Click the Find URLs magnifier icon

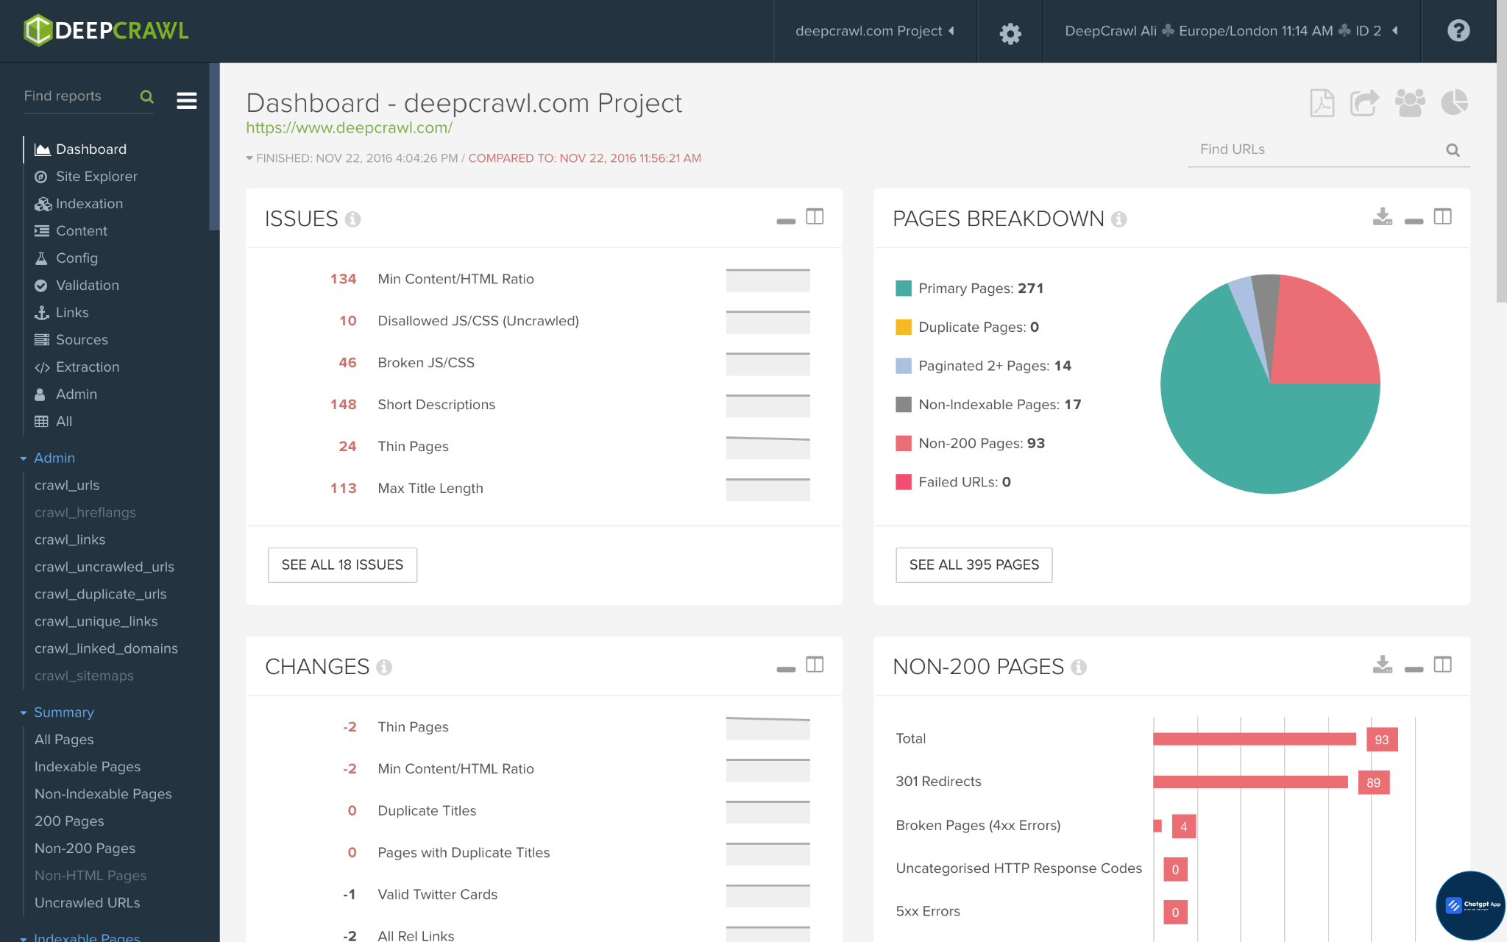tap(1453, 150)
